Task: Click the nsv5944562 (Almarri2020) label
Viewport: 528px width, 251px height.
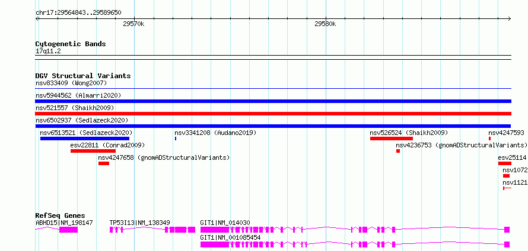Action: 78,95
